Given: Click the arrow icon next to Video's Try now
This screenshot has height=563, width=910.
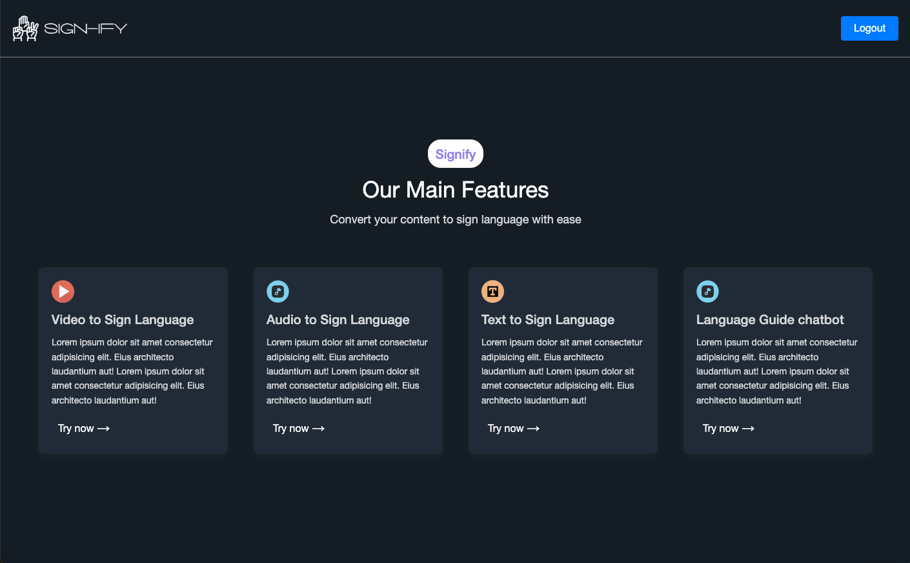Looking at the screenshot, I should tap(104, 428).
